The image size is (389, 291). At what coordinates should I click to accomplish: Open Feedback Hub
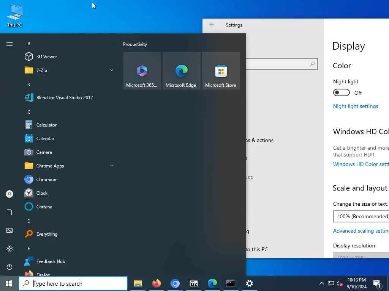70,261
